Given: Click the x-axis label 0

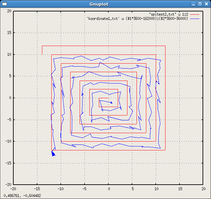Looking at the screenshot, I should (x=109, y=189).
